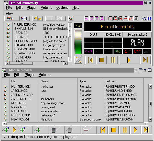
Task: Open the blue (c) copyright icon
Action: [144, 18]
